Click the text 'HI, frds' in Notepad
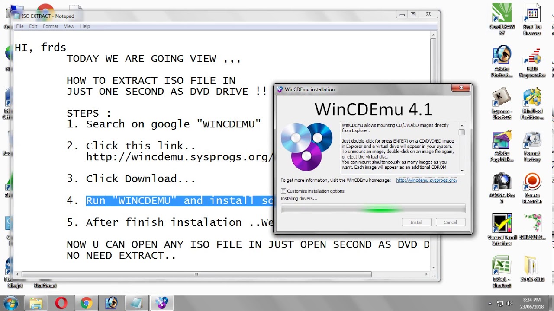Image resolution: width=554 pixels, height=311 pixels. click(40, 48)
